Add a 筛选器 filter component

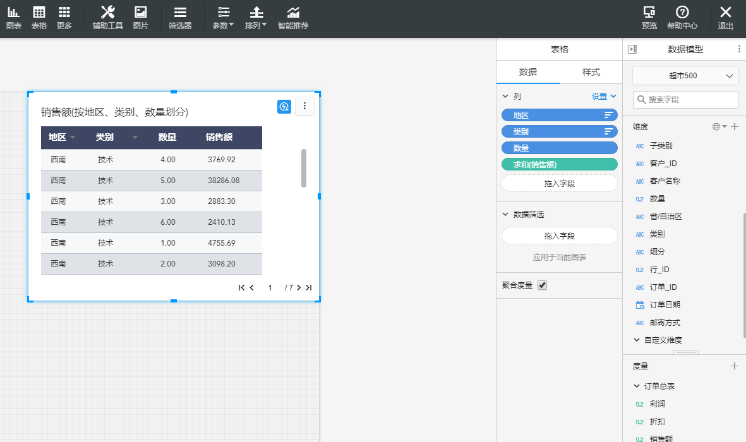(x=180, y=18)
